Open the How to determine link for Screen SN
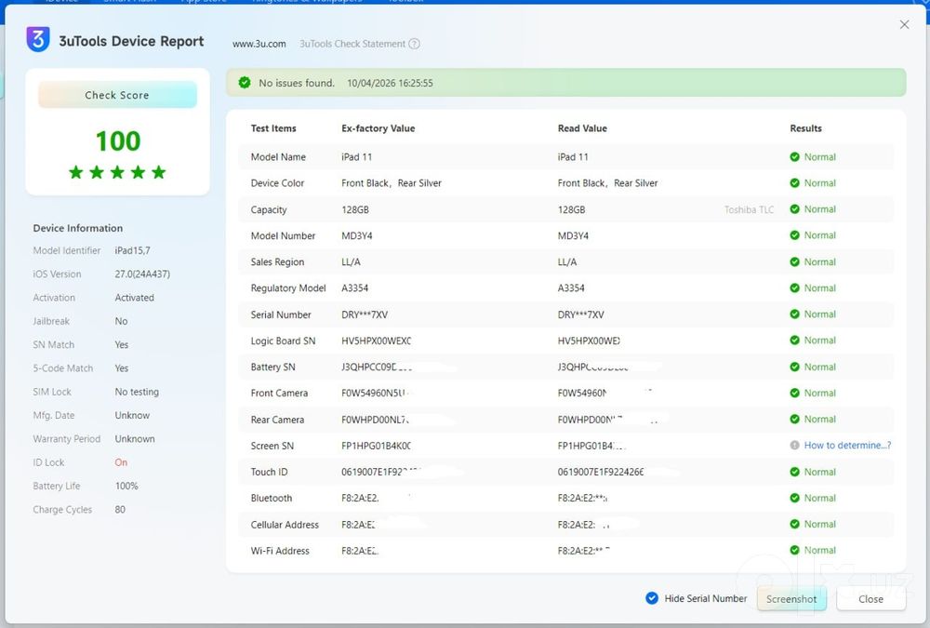This screenshot has width=930, height=628. 847,445
